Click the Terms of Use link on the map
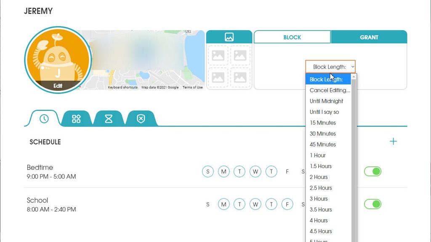Image resolution: width=431 pixels, height=242 pixels. tap(192, 87)
